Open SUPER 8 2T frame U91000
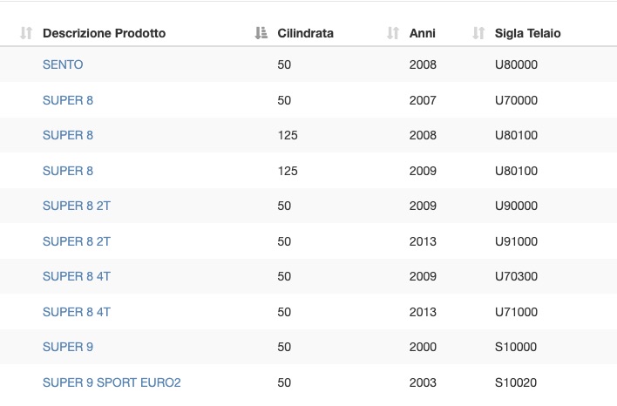Viewport: 617px width, 406px height. (x=77, y=241)
